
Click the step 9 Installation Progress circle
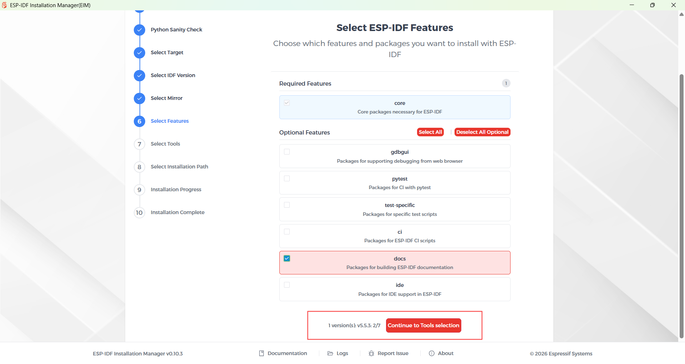pyautogui.click(x=139, y=190)
